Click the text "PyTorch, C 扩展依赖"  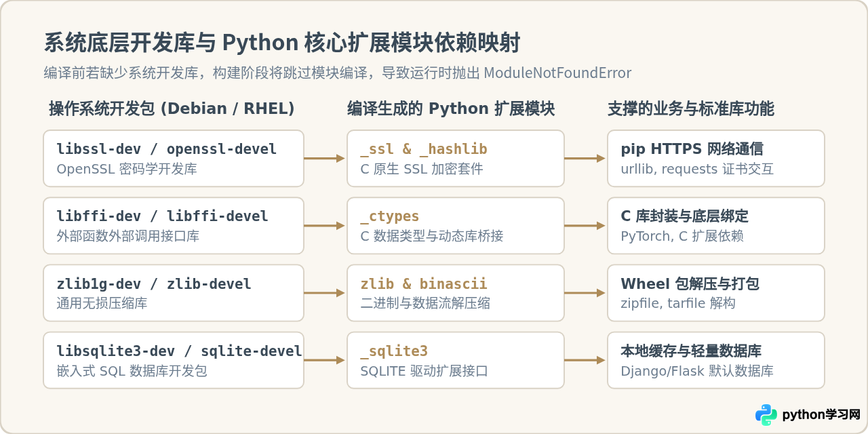(682, 236)
